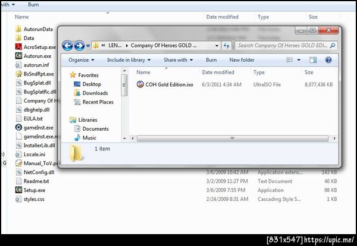
Task: Select AcroSetup.exe in background window
Action: (36, 47)
